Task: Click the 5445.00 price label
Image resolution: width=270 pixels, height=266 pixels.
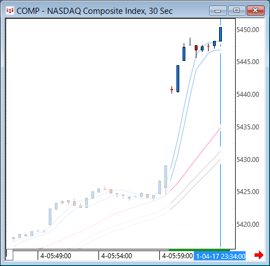Action: 248,62
